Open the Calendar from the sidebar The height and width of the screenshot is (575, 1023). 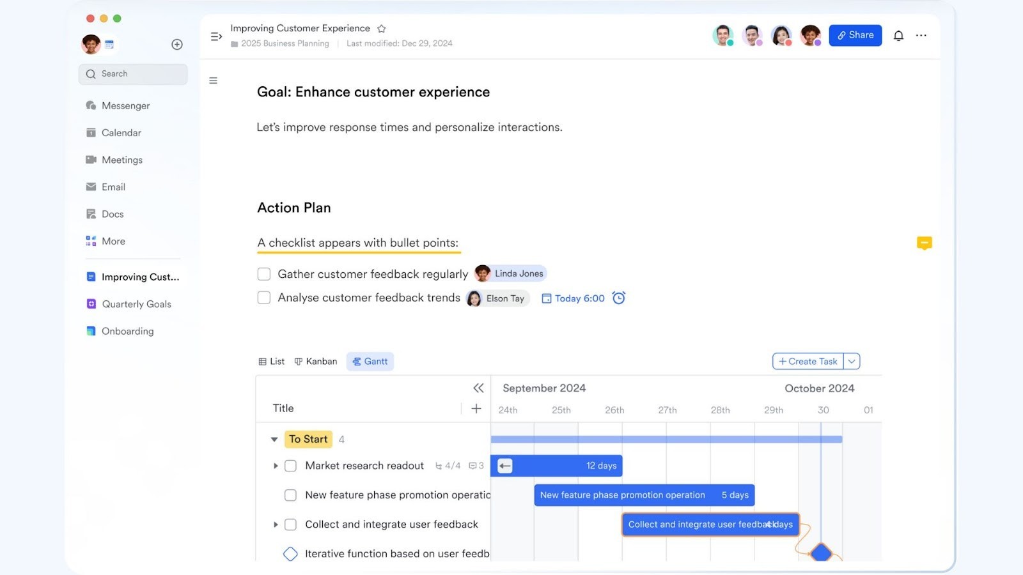(x=121, y=132)
